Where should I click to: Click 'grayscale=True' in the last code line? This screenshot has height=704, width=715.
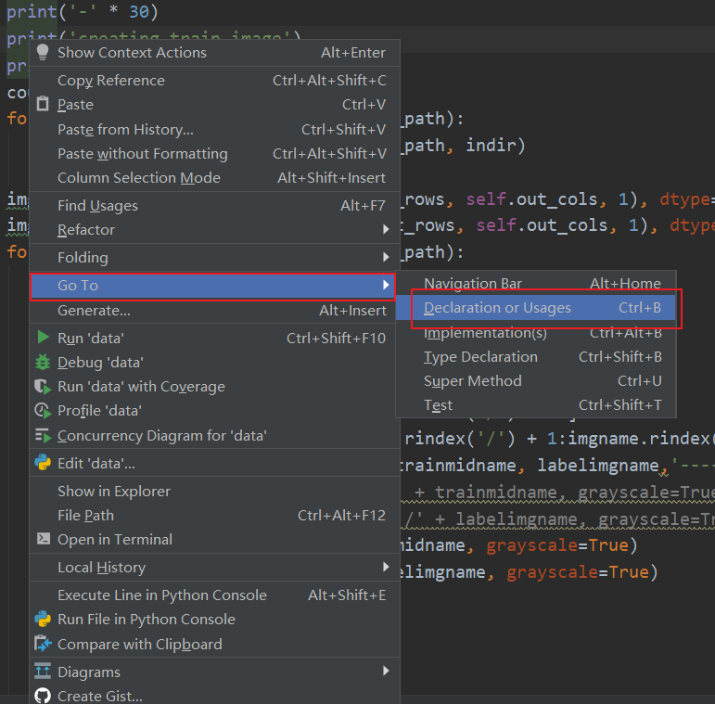(x=578, y=571)
